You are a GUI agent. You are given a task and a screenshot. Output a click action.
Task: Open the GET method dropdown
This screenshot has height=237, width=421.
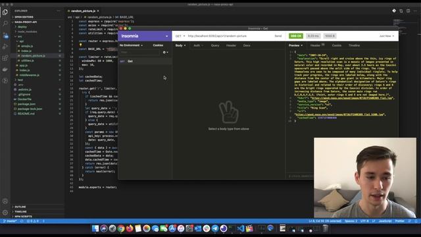(180, 36)
